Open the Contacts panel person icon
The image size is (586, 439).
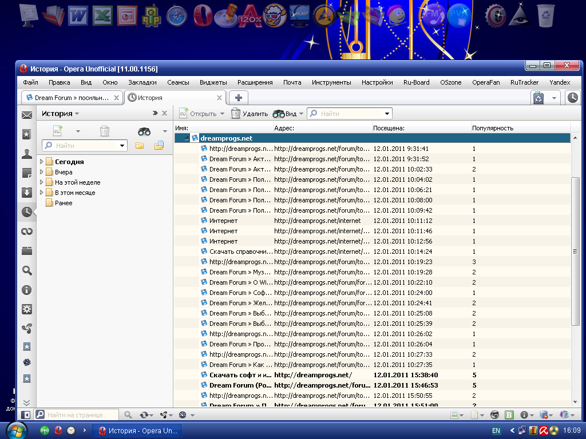click(x=26, y=154)
